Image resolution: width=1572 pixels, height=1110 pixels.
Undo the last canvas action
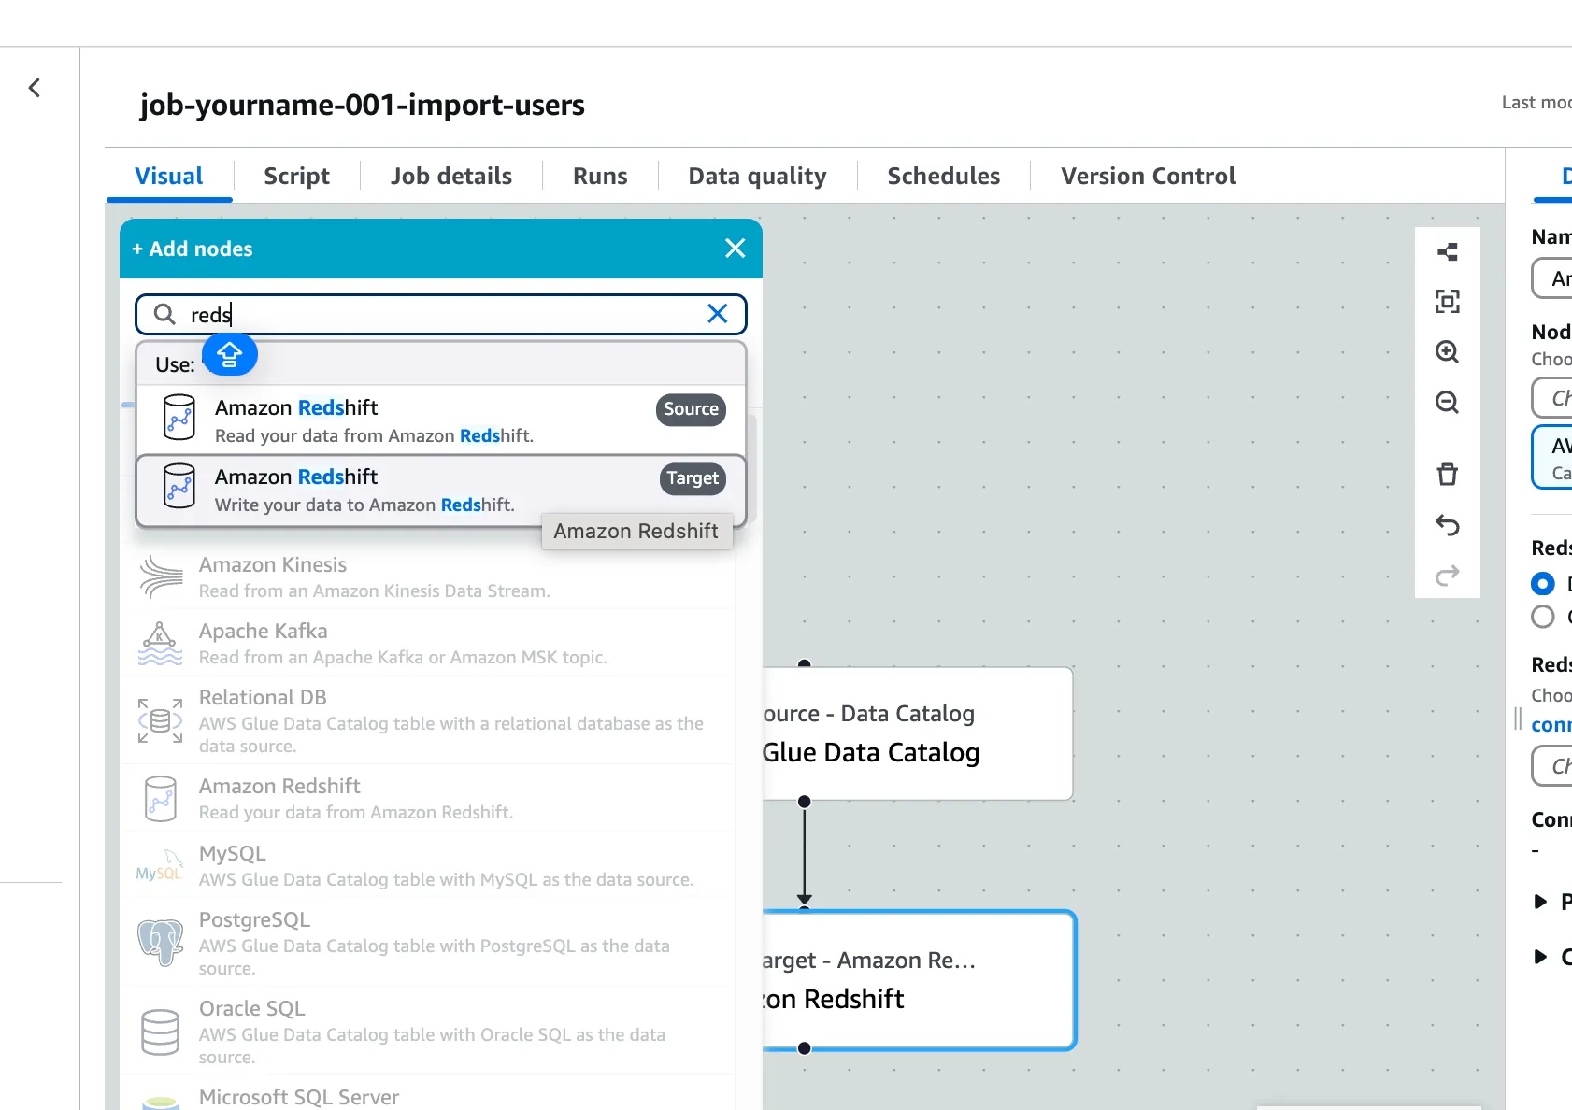(x=1447, y=525)
